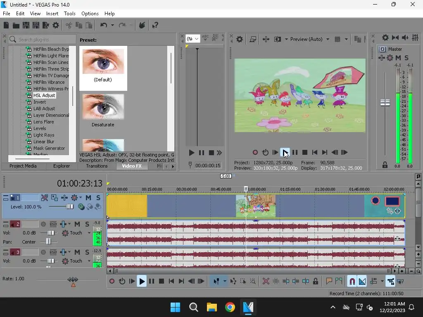Open the Undo history dropdown arrow
The image size is (423, 317).
click(x=112, y=25)
